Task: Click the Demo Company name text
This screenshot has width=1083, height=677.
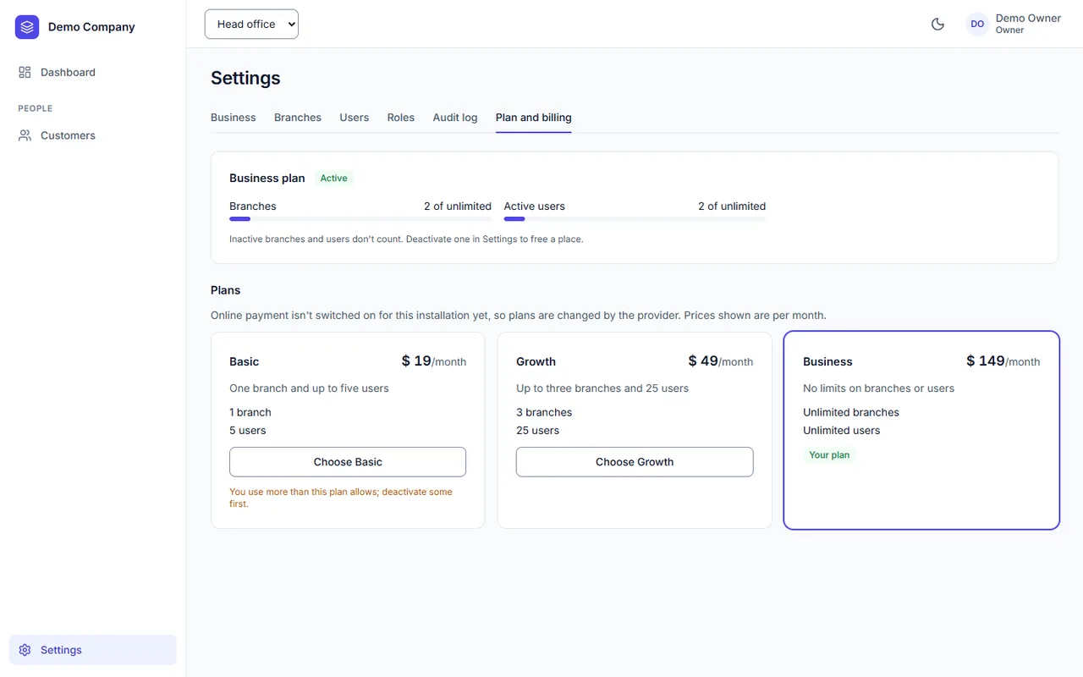Action: click(x=91, y=27)
